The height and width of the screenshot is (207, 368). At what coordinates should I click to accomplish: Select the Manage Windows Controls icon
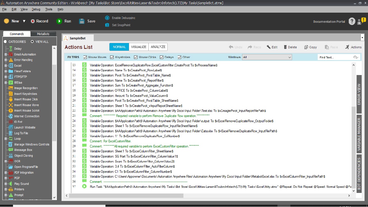coord(11,144)
